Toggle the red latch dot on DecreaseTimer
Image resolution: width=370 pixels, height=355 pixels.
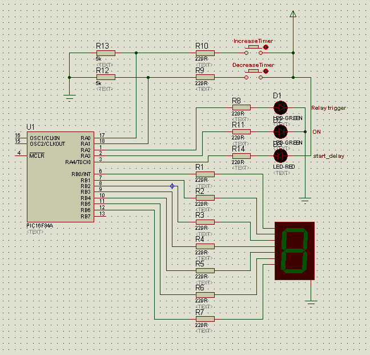click(266, 71)
